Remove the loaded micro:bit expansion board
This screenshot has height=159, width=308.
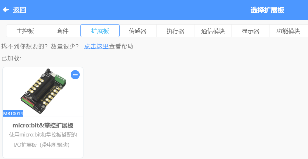[75, 75]
